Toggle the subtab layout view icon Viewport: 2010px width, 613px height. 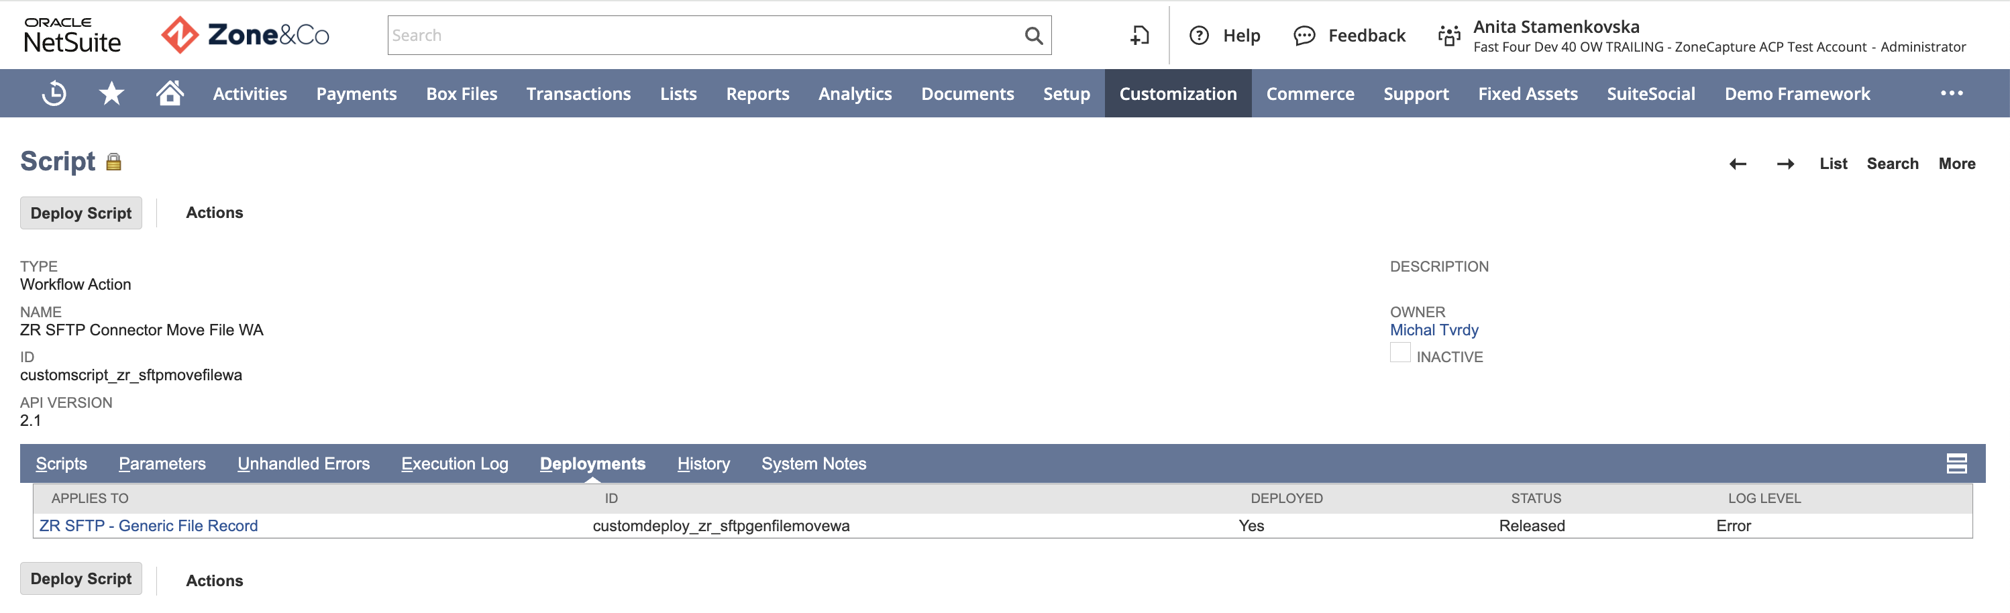pyautogui.click(x=1956, y=463)
